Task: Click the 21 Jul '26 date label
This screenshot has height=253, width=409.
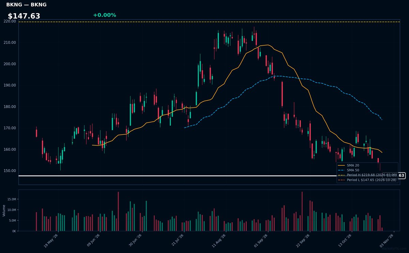Action: point(178,241)
